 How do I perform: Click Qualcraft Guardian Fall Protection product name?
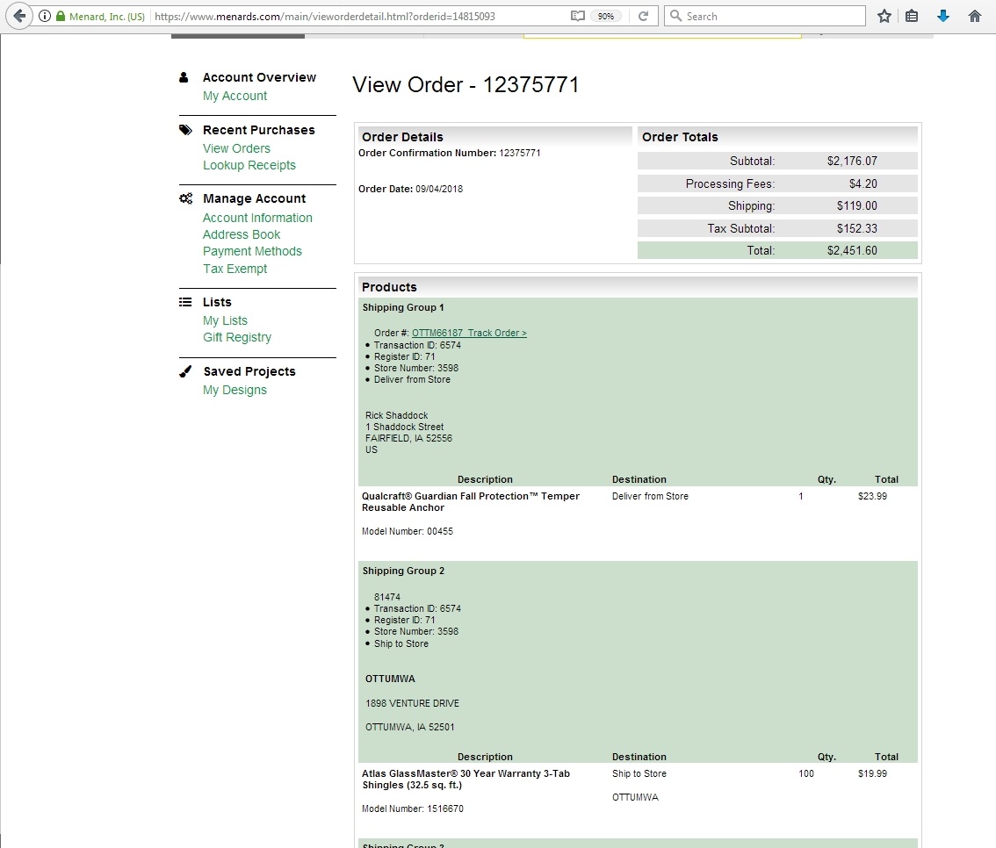(470, 502)
